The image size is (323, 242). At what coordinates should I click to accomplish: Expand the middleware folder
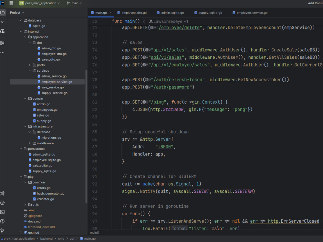tap(30, 143)
